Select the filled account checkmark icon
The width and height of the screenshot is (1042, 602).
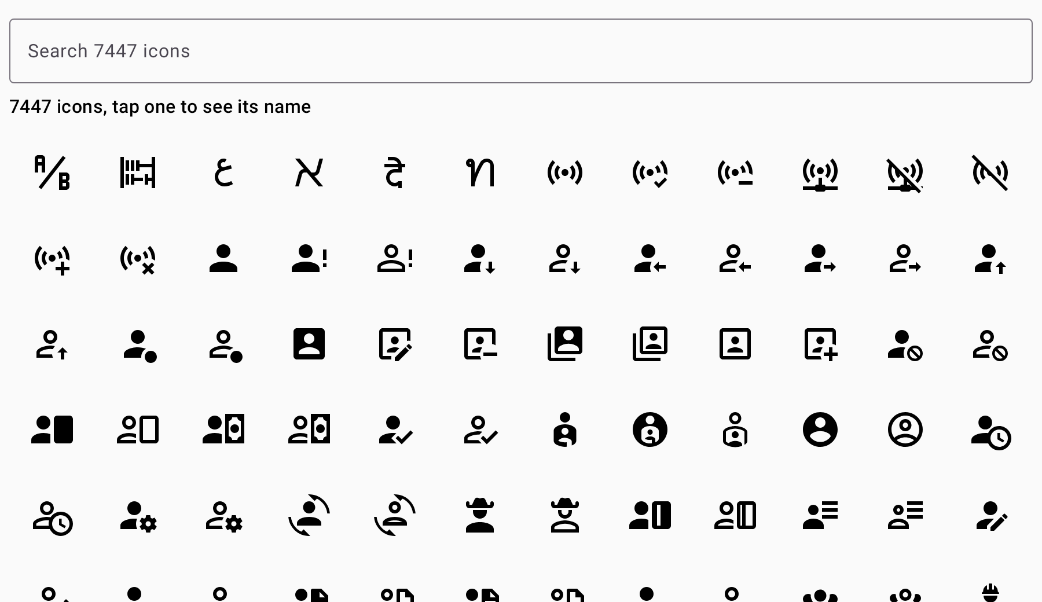pyautogui.click(x=395, y=430)
